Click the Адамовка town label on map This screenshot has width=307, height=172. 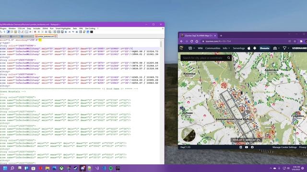[272, 70]
